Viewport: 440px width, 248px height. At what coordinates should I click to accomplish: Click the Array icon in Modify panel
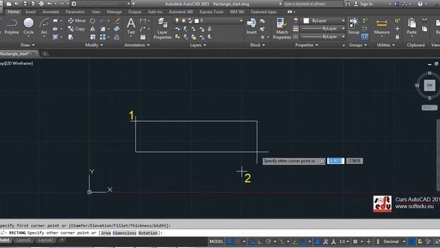(102, 37)
